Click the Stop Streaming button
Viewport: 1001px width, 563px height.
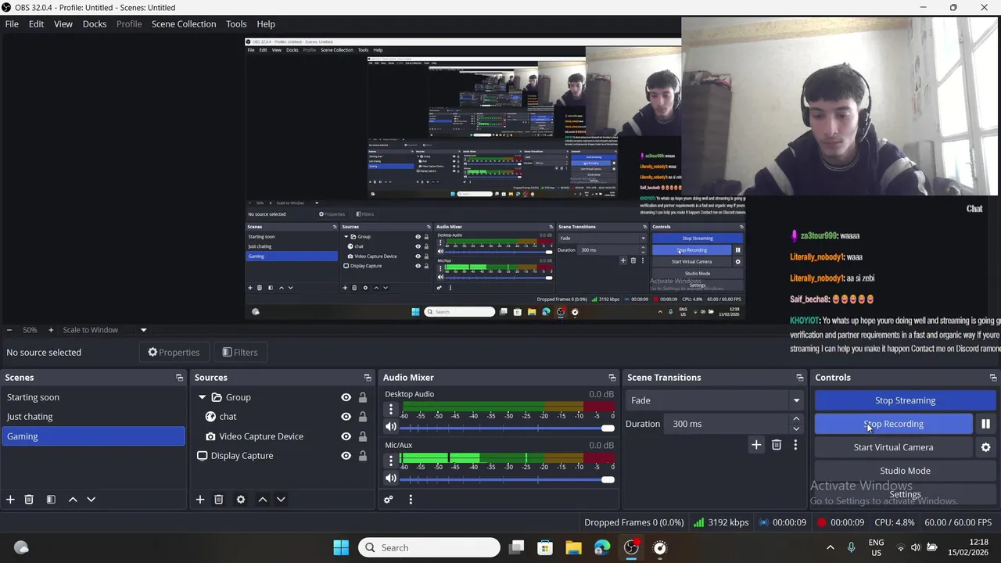point(905,400)
